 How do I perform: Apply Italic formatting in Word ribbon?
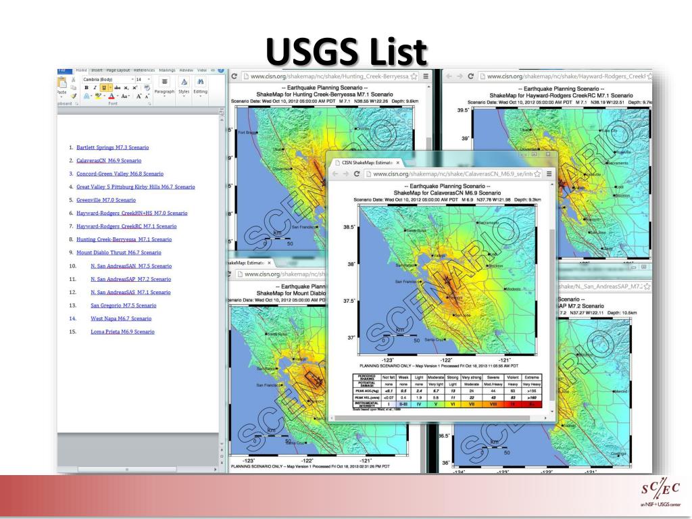coord(95,88)
